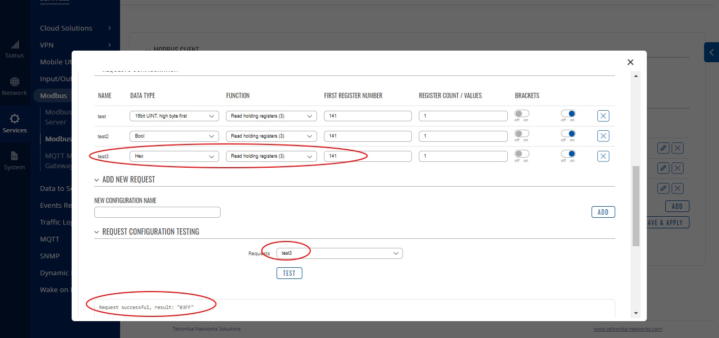This screenshot has height=338, width=719.
Task: Click the ADD button for new request
Action: pyautogui.click(x=603, y=212)
